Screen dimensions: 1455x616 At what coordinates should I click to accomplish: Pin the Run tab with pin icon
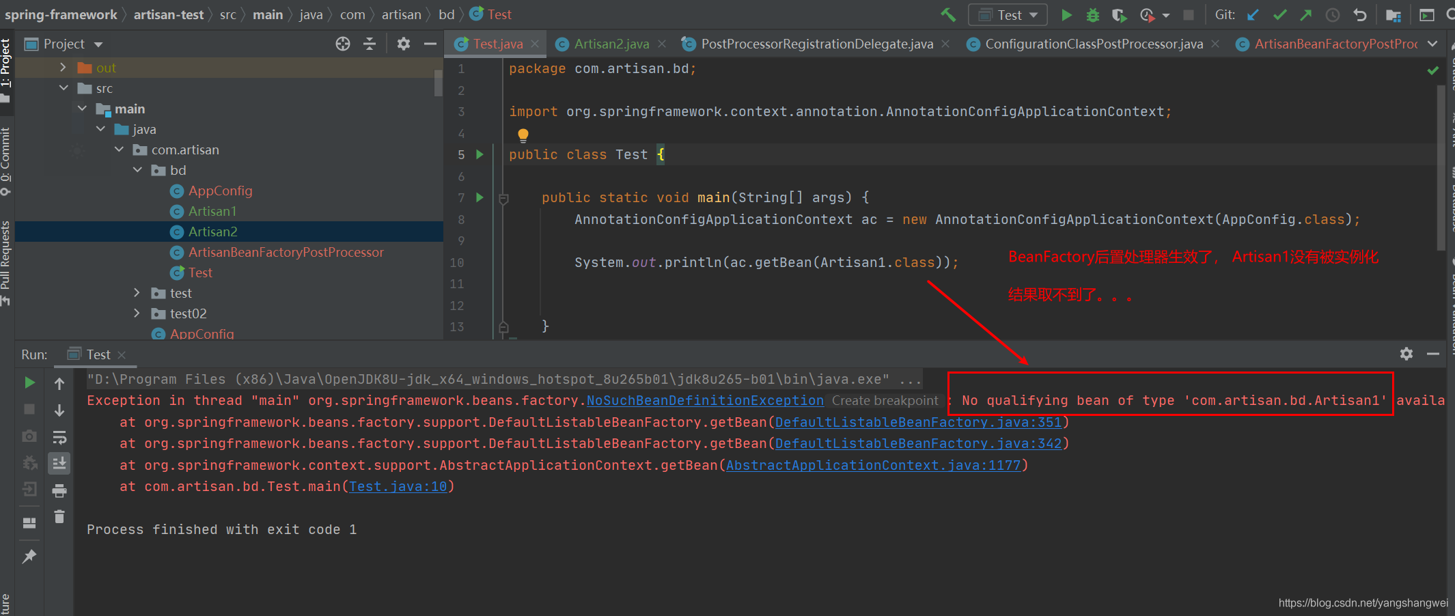coord(29,557)
